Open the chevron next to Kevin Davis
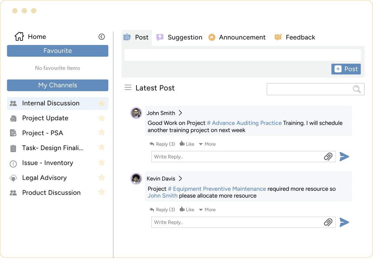373x260 pixels. (x=180, y=179)
